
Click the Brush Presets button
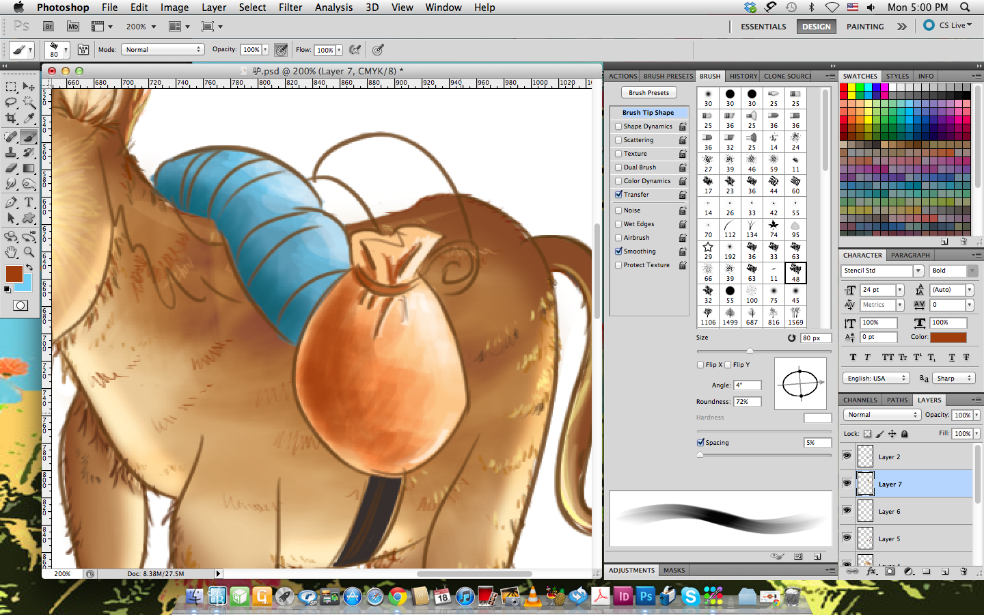(649, 93)
